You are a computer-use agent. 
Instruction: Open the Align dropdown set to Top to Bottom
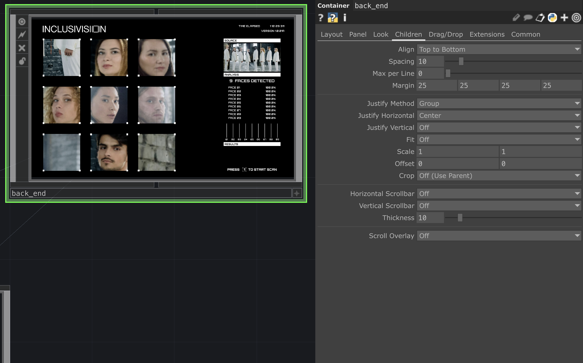click(499, 49)
